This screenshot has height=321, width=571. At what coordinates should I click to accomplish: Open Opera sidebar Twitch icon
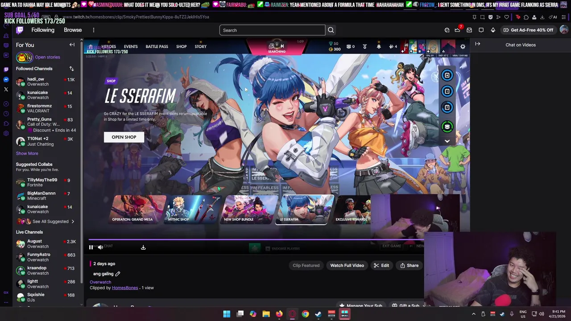6,70
